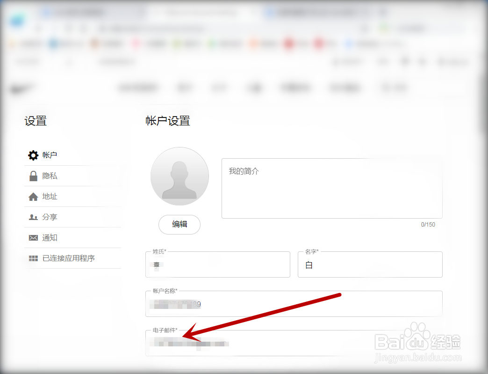Click the 隐私 lock icon
This screenshot has width=488, height=374.
(x=33, y=176)
